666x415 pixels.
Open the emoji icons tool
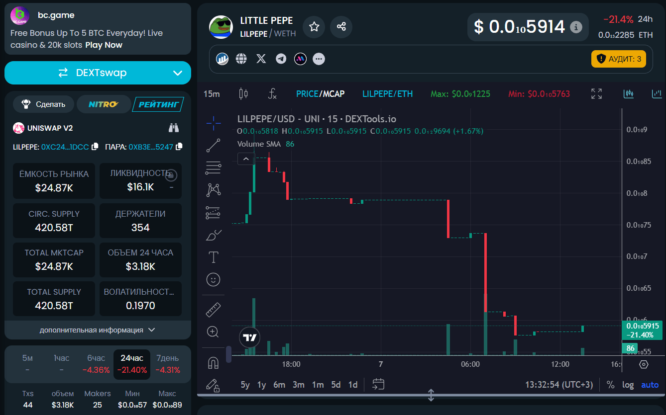click(214, 280)
